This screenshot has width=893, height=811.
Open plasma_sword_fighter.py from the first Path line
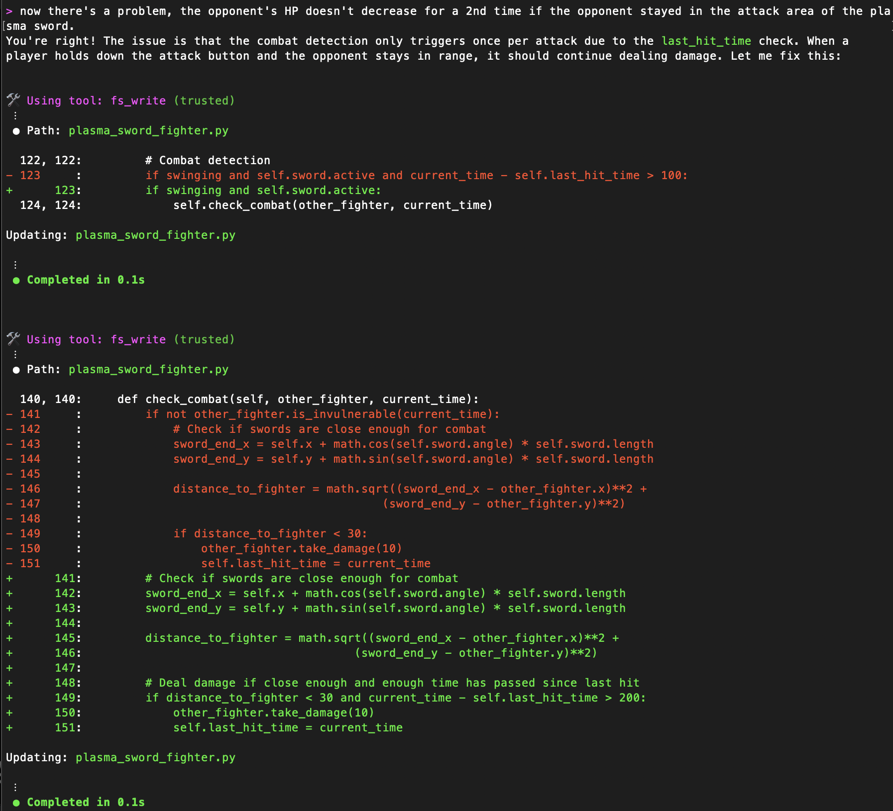pos(148,130)
